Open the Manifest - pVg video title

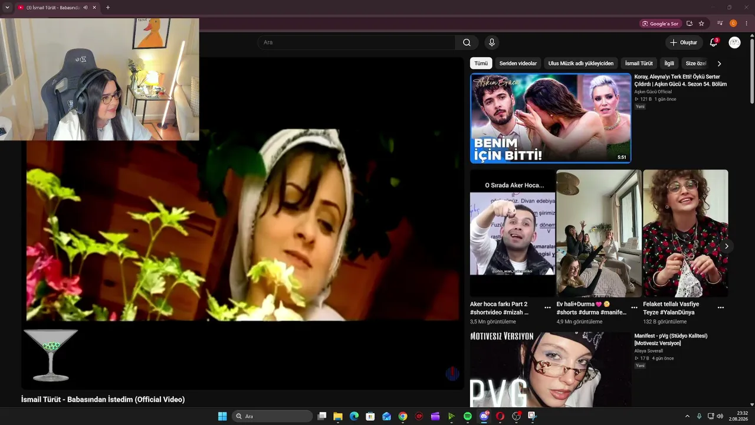[671, 339]
